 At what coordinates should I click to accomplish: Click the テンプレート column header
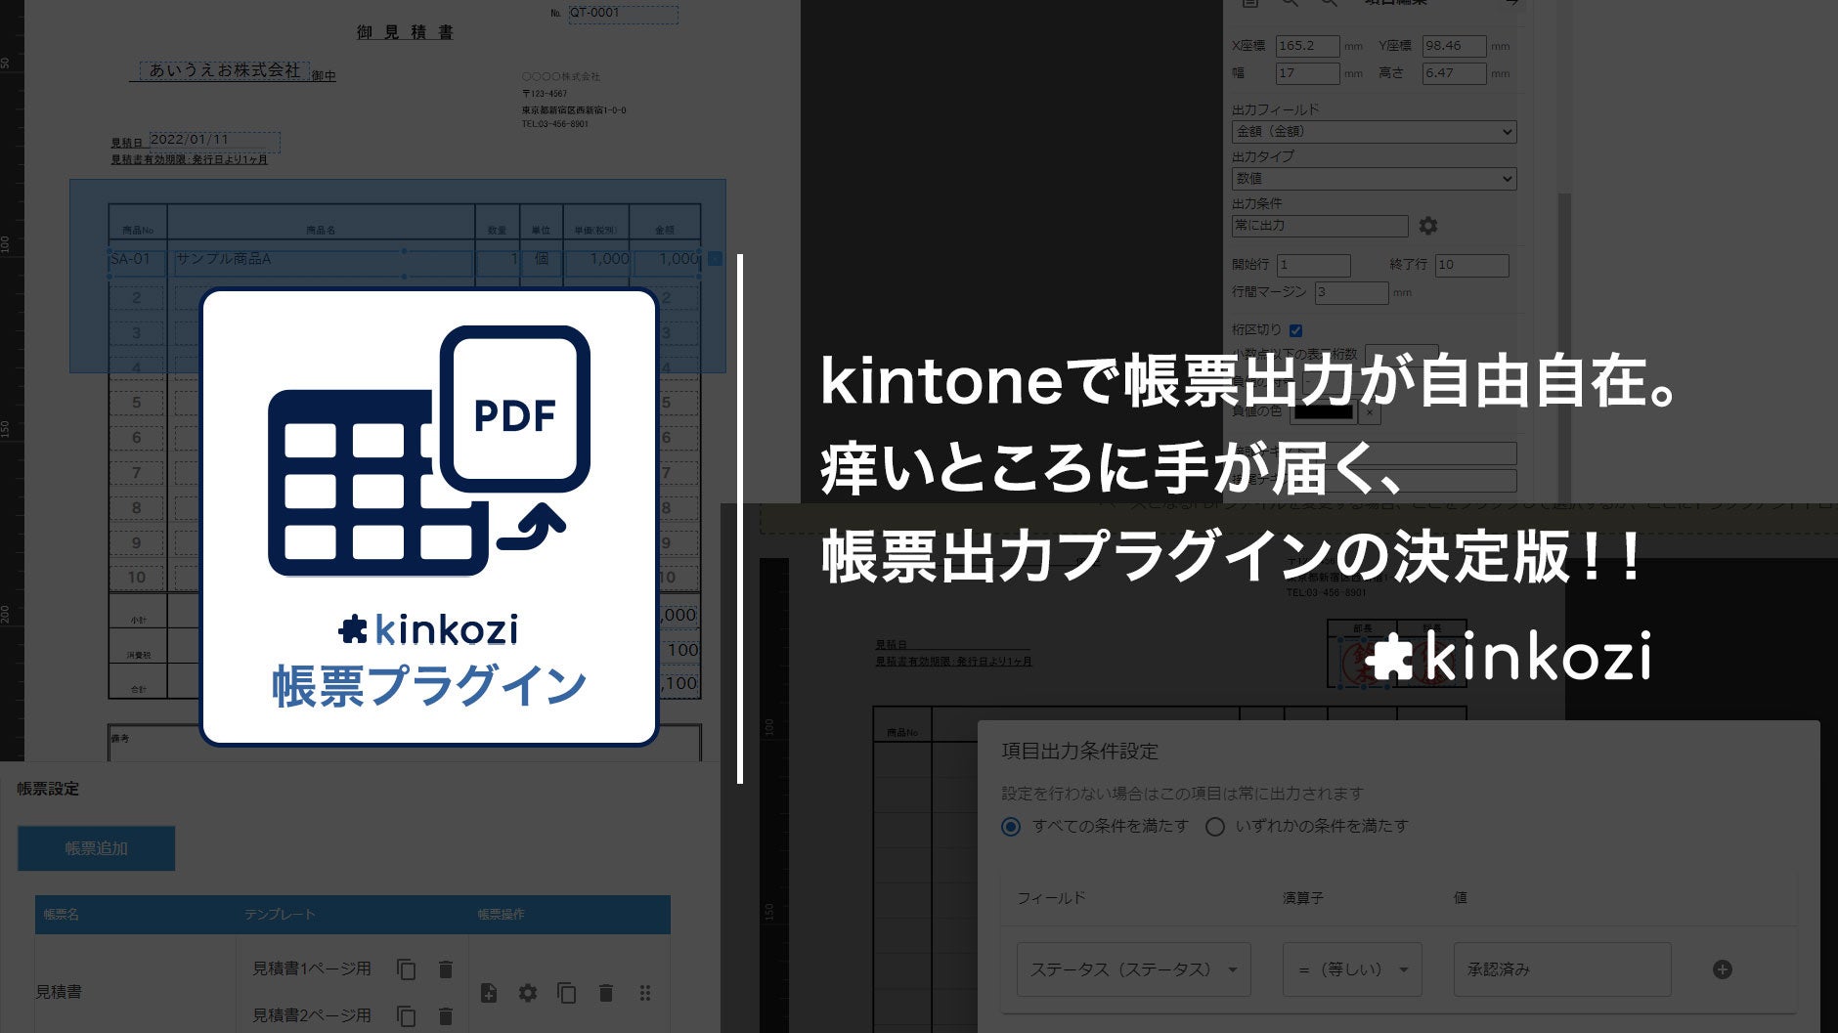(x=280, y=915)
